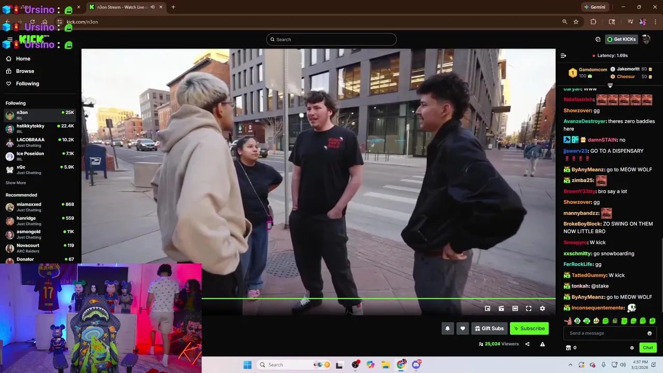The image size is (663, 373).
Task: Toggle stream notifications bell
Action: tap(448, 328)
